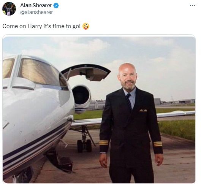201x184 pixels.
Task: Click the blue verified badge
Action: pos(56,6)
